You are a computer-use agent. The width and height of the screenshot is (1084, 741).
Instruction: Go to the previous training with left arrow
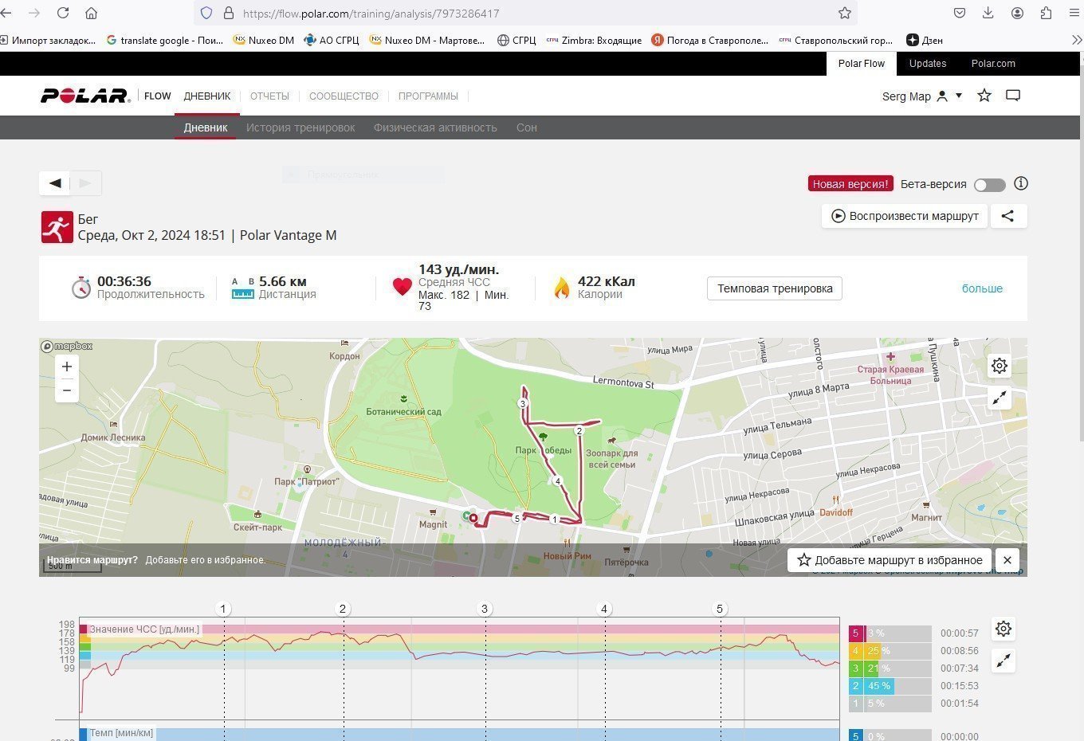click(x=55, y=182)
